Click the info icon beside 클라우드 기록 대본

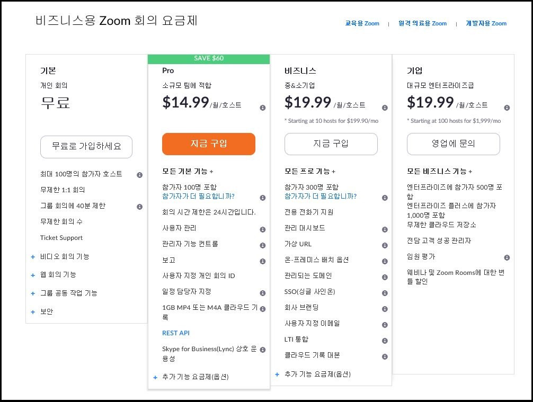(385, 355)
